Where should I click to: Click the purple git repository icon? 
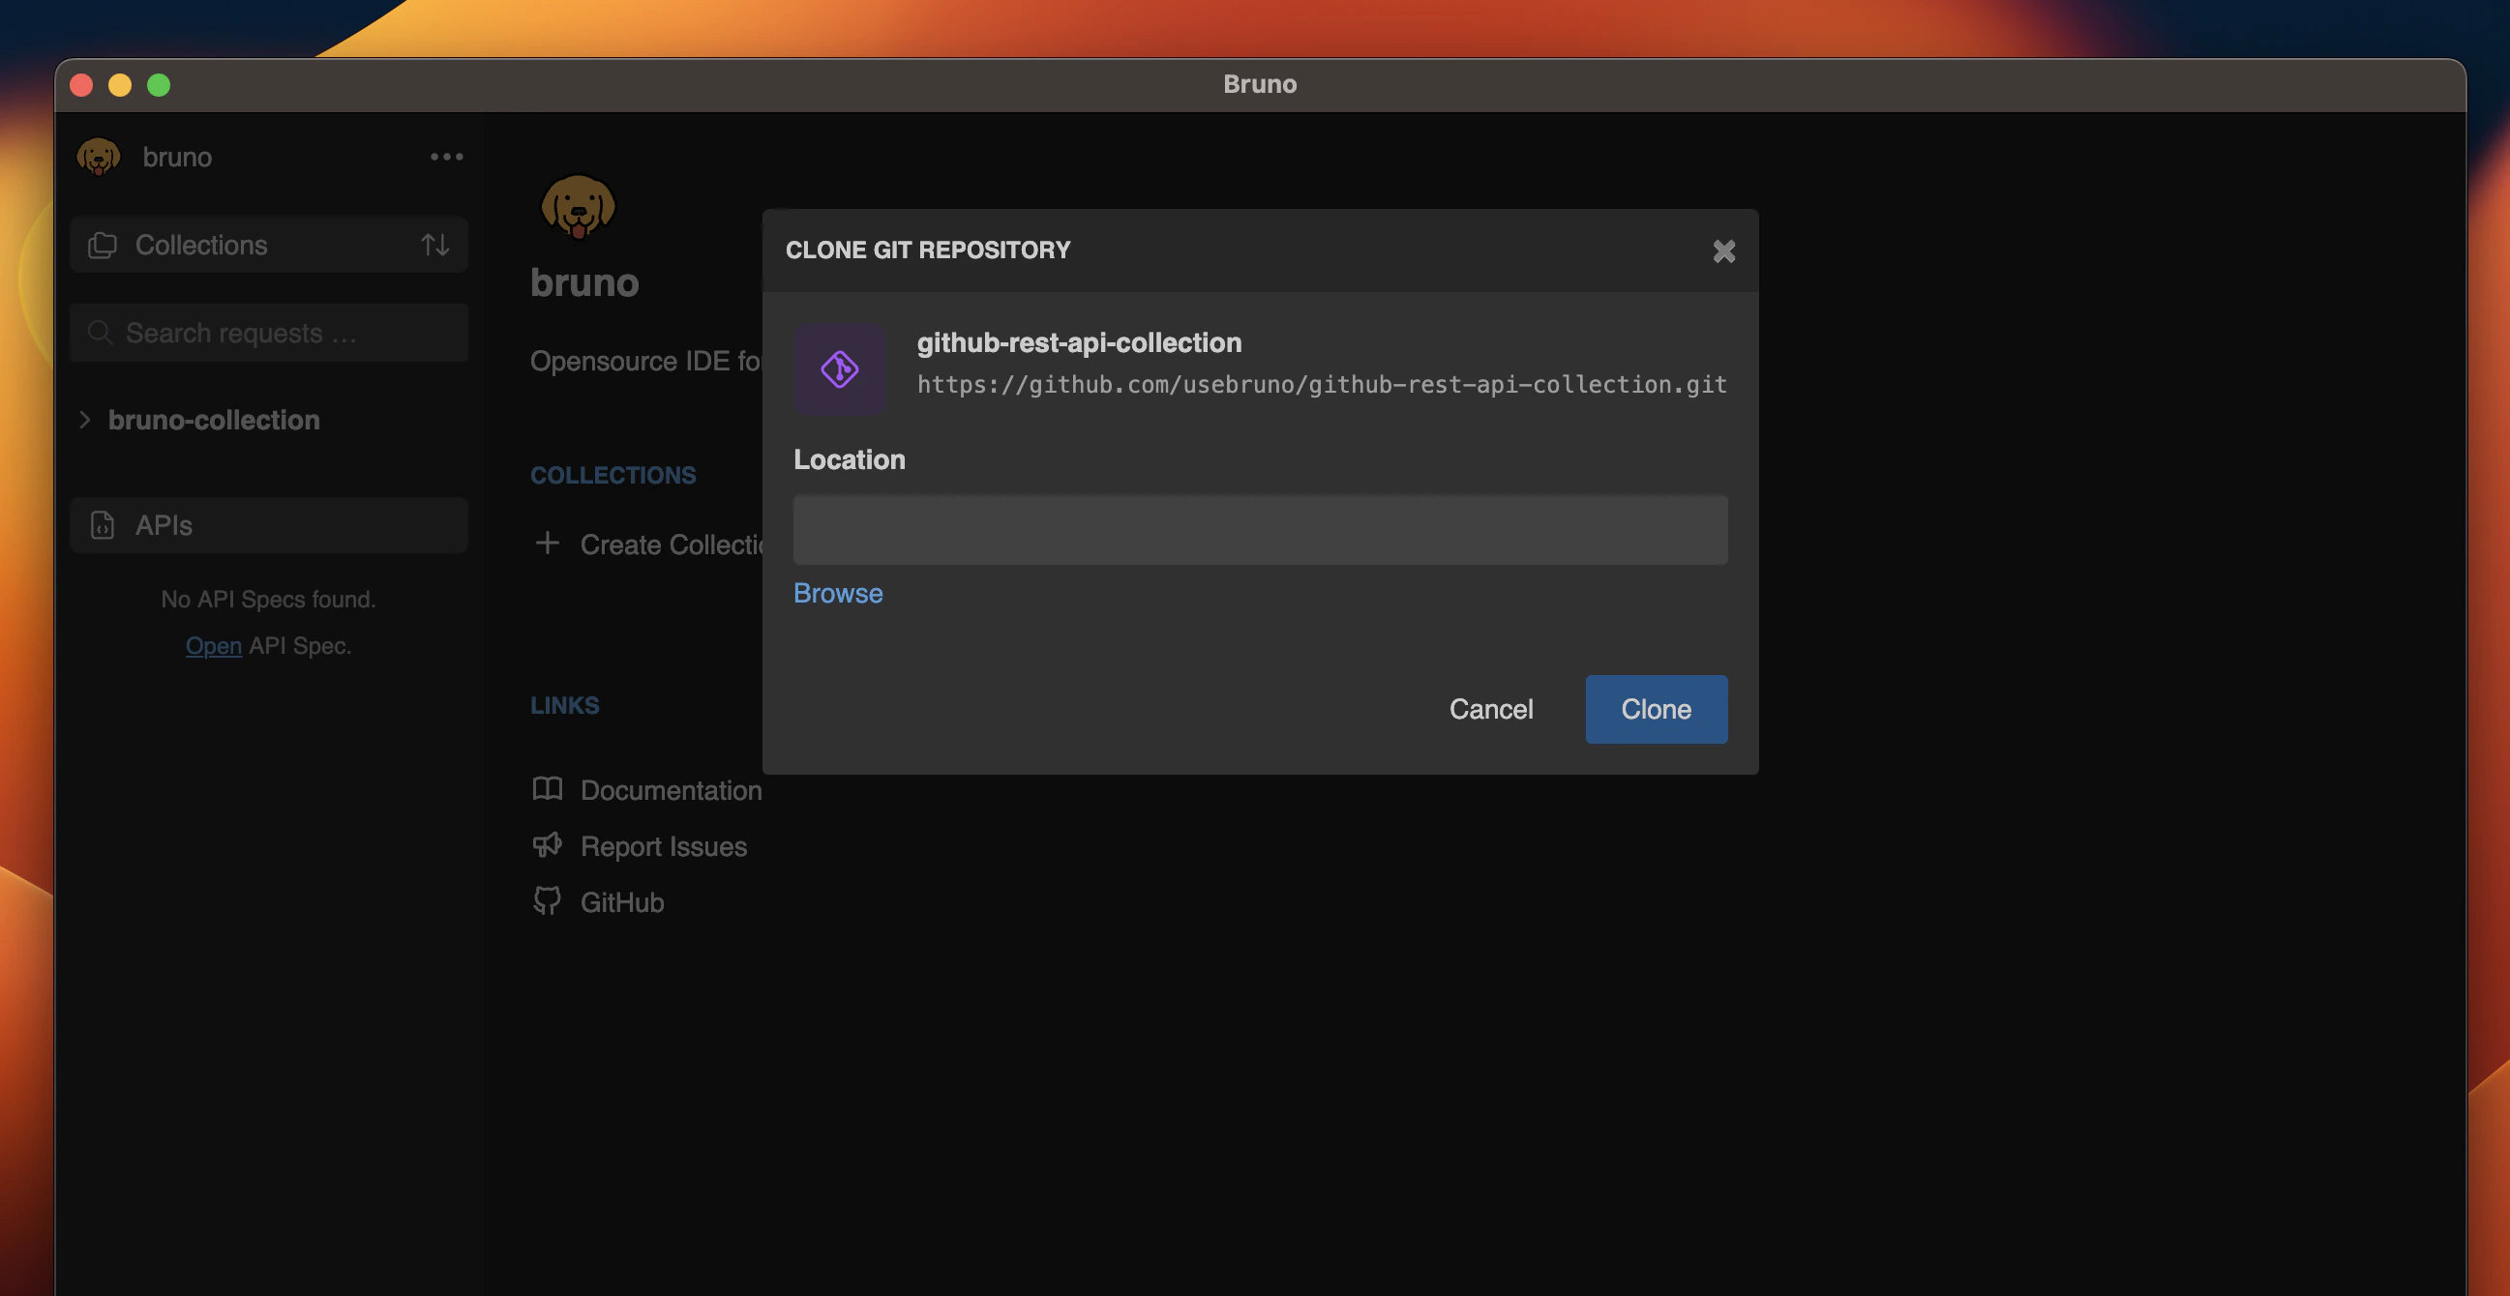click(x=839, y=369)
